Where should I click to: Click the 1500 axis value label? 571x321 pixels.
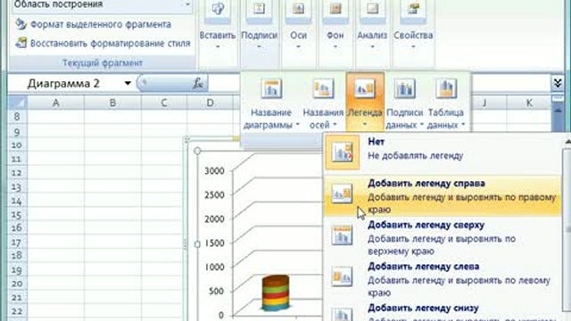click(214, 243)
